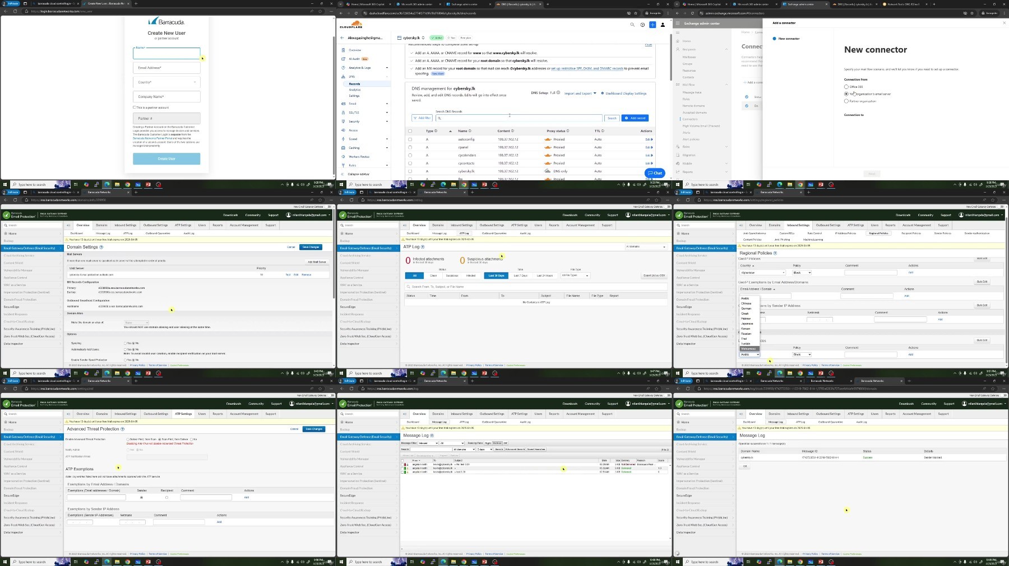
Task: Open the Exchange admin center app launcher
Action: point(678,24)
